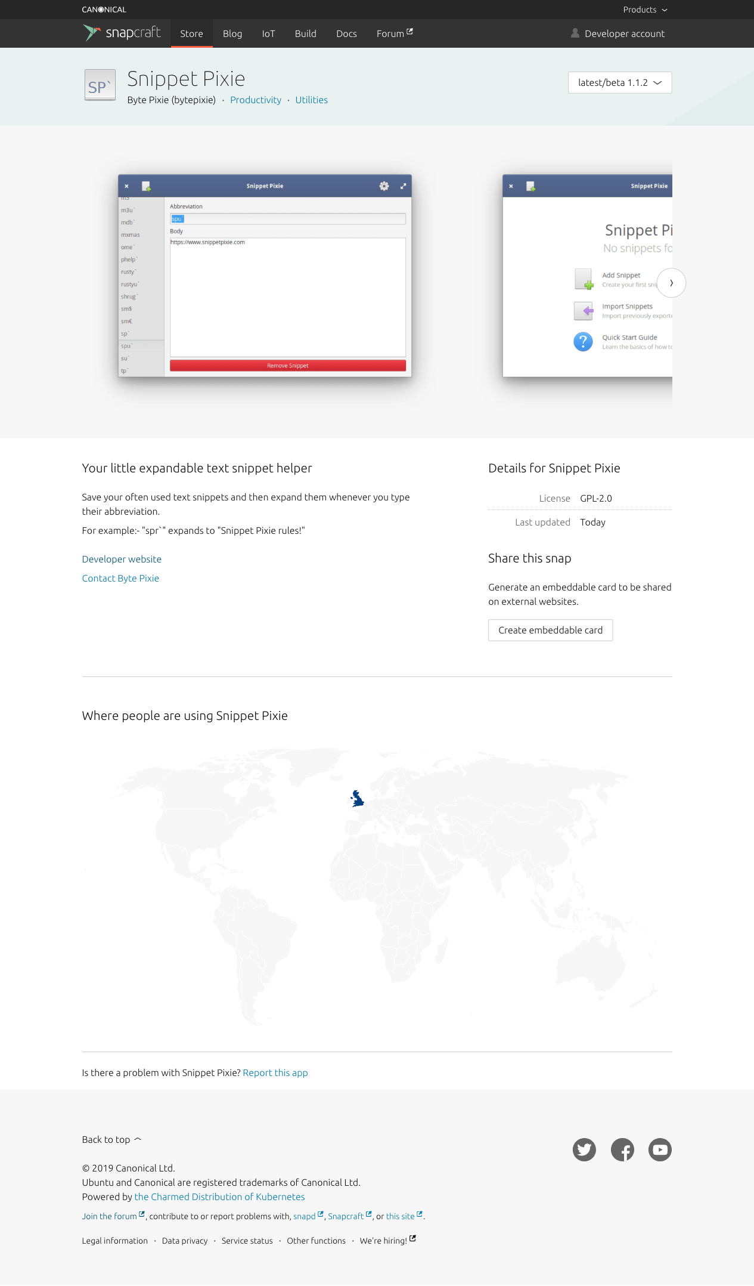The height and width of the screenshot is (1286, 754).
Task: Open the Twitter social icon
Action: point(584,1149)
